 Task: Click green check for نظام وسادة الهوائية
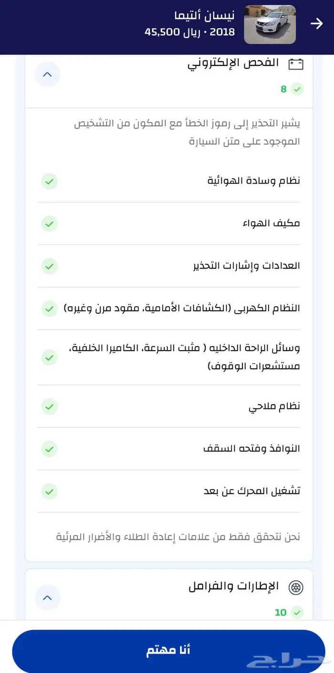49,182
